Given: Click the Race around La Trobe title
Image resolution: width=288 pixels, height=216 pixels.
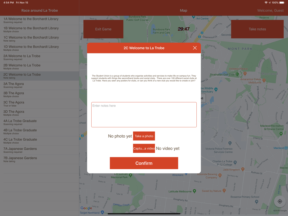Looking at the screenshot, I should tap(39, 10).
